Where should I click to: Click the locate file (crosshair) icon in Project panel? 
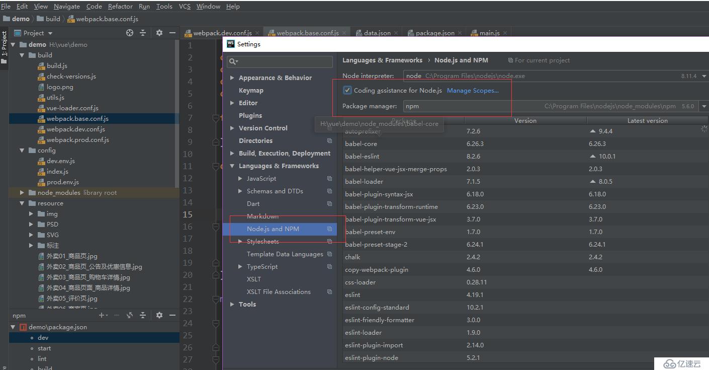click(130, 33)
